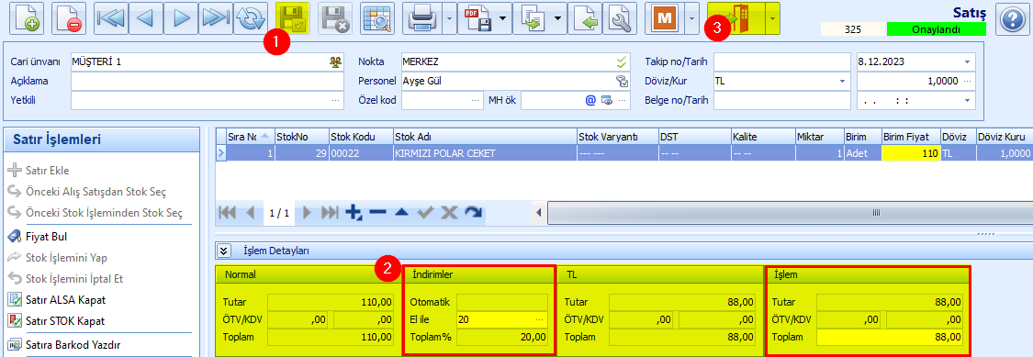Select Fiyat Bul in Satır İşlemleri
The height and width of the screenshot is (357, 1033).
(x=46, y=237)
